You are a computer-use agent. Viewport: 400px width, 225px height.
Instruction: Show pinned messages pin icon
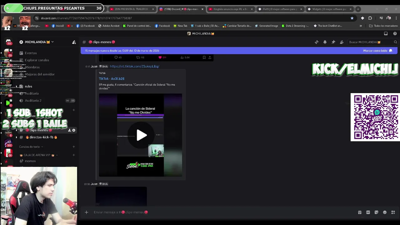click(333, 42)
